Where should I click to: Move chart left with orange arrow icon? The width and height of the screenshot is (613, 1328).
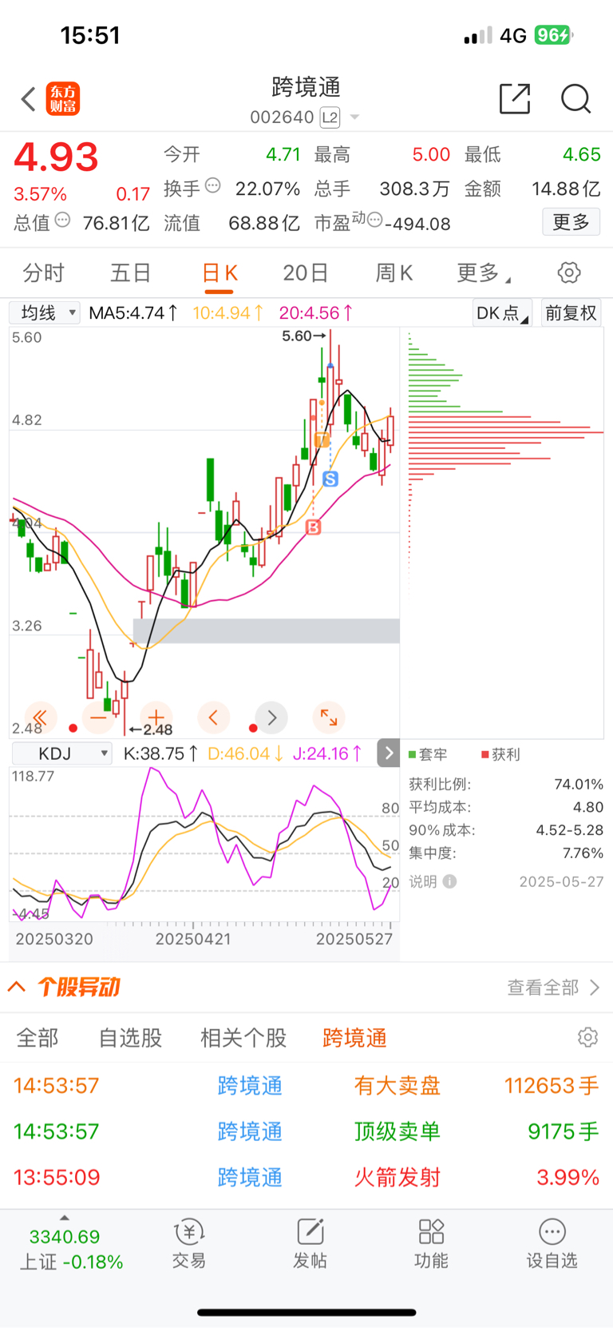click(x=213, y=718)
